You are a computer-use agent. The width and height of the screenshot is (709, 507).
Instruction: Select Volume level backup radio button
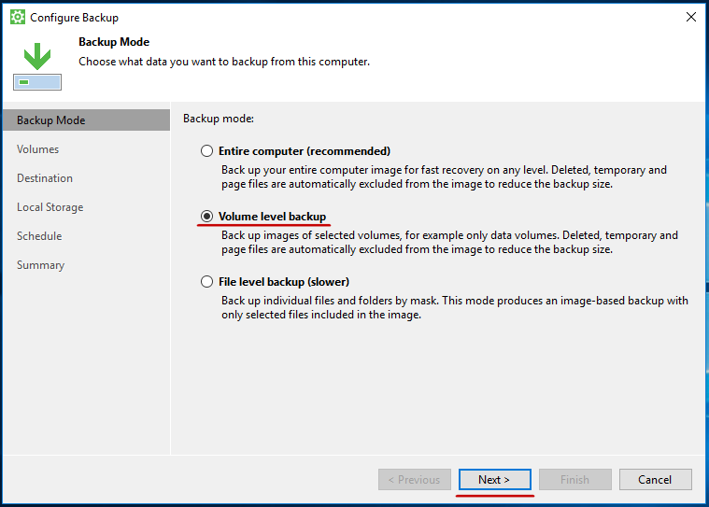pos(206,217)
